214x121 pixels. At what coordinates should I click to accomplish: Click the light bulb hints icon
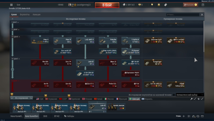coord(152,5)
